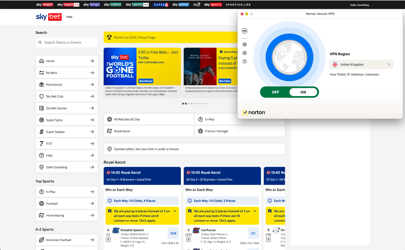Click the Sky Bet Games icon
The width and height of the screenshot is (405, 250).
point(41,108)
